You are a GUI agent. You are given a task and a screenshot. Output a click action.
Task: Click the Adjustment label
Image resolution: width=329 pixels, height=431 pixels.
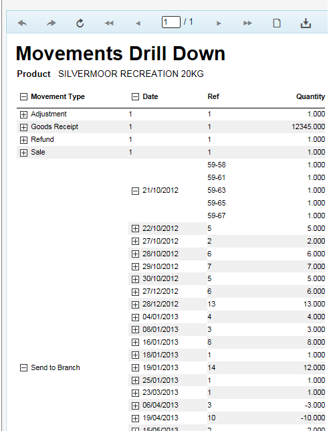(49, 114)
